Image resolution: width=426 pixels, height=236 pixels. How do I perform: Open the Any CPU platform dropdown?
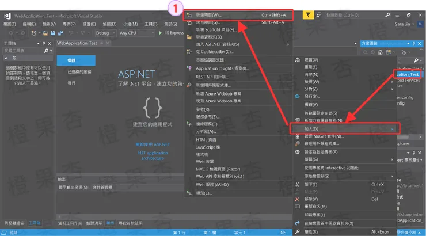pyautogui.click(x=136, y=33)
